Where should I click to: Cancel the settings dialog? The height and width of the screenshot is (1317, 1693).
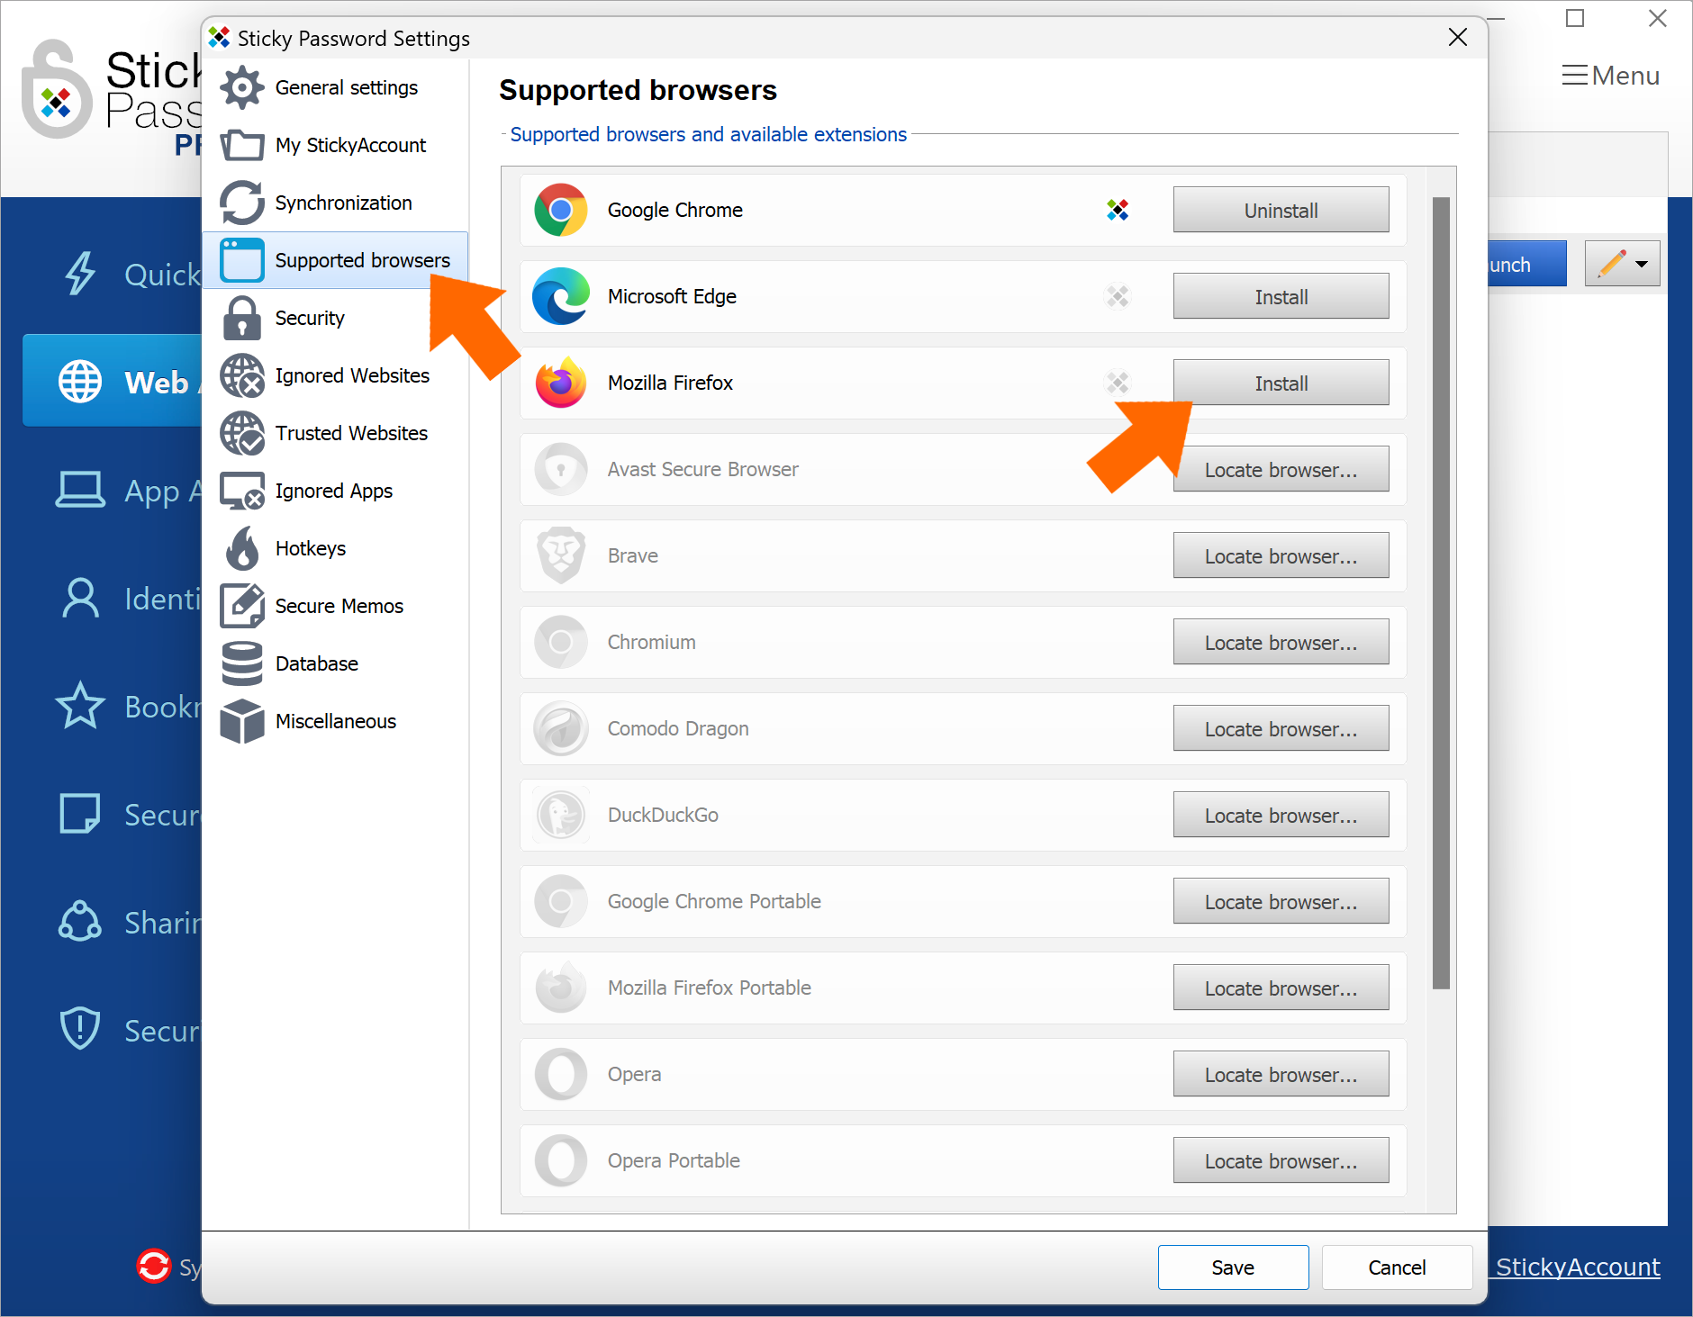tap(1397, 1267)
